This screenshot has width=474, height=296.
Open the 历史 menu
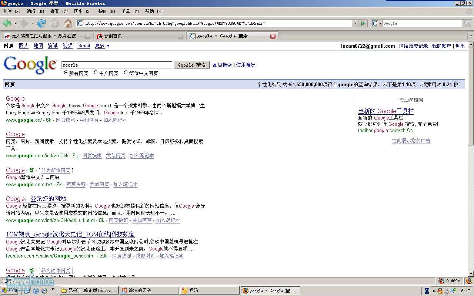(x=83, y=11)
